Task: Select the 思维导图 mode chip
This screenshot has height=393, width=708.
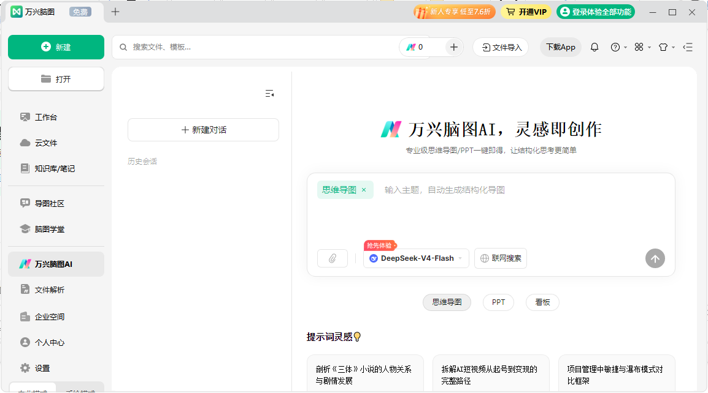Action: pos(447,302)
